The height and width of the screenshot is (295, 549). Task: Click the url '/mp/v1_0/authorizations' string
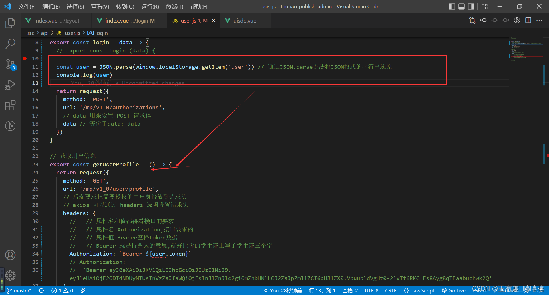tap(121, 107)
